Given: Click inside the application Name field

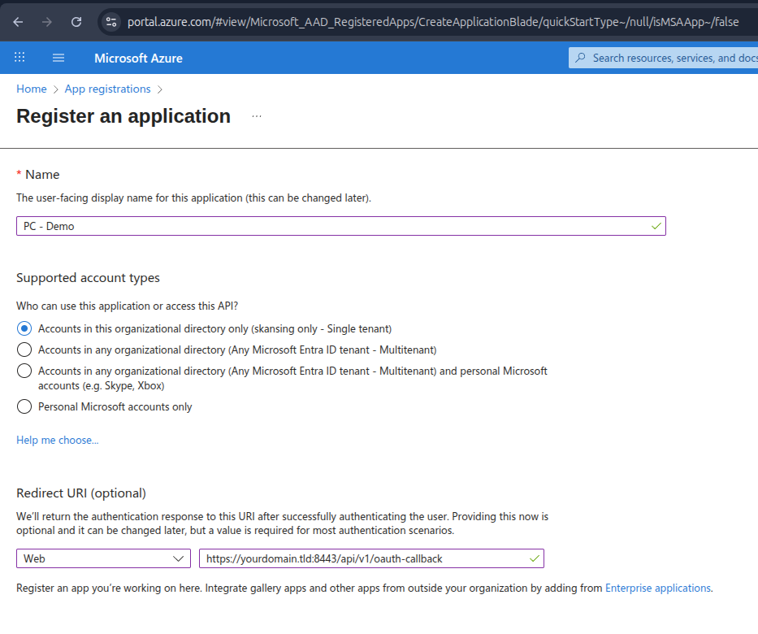Looking at the screenshot, I should pyautogui.click(x=341, y=226).
